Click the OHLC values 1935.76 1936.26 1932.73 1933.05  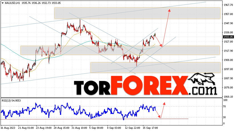pos(41,3)
